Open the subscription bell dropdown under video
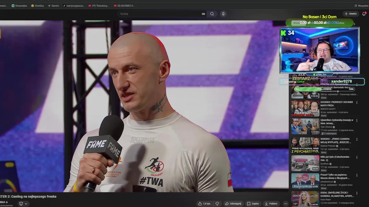This screenshot has width=369, height=207. point(23,204)
